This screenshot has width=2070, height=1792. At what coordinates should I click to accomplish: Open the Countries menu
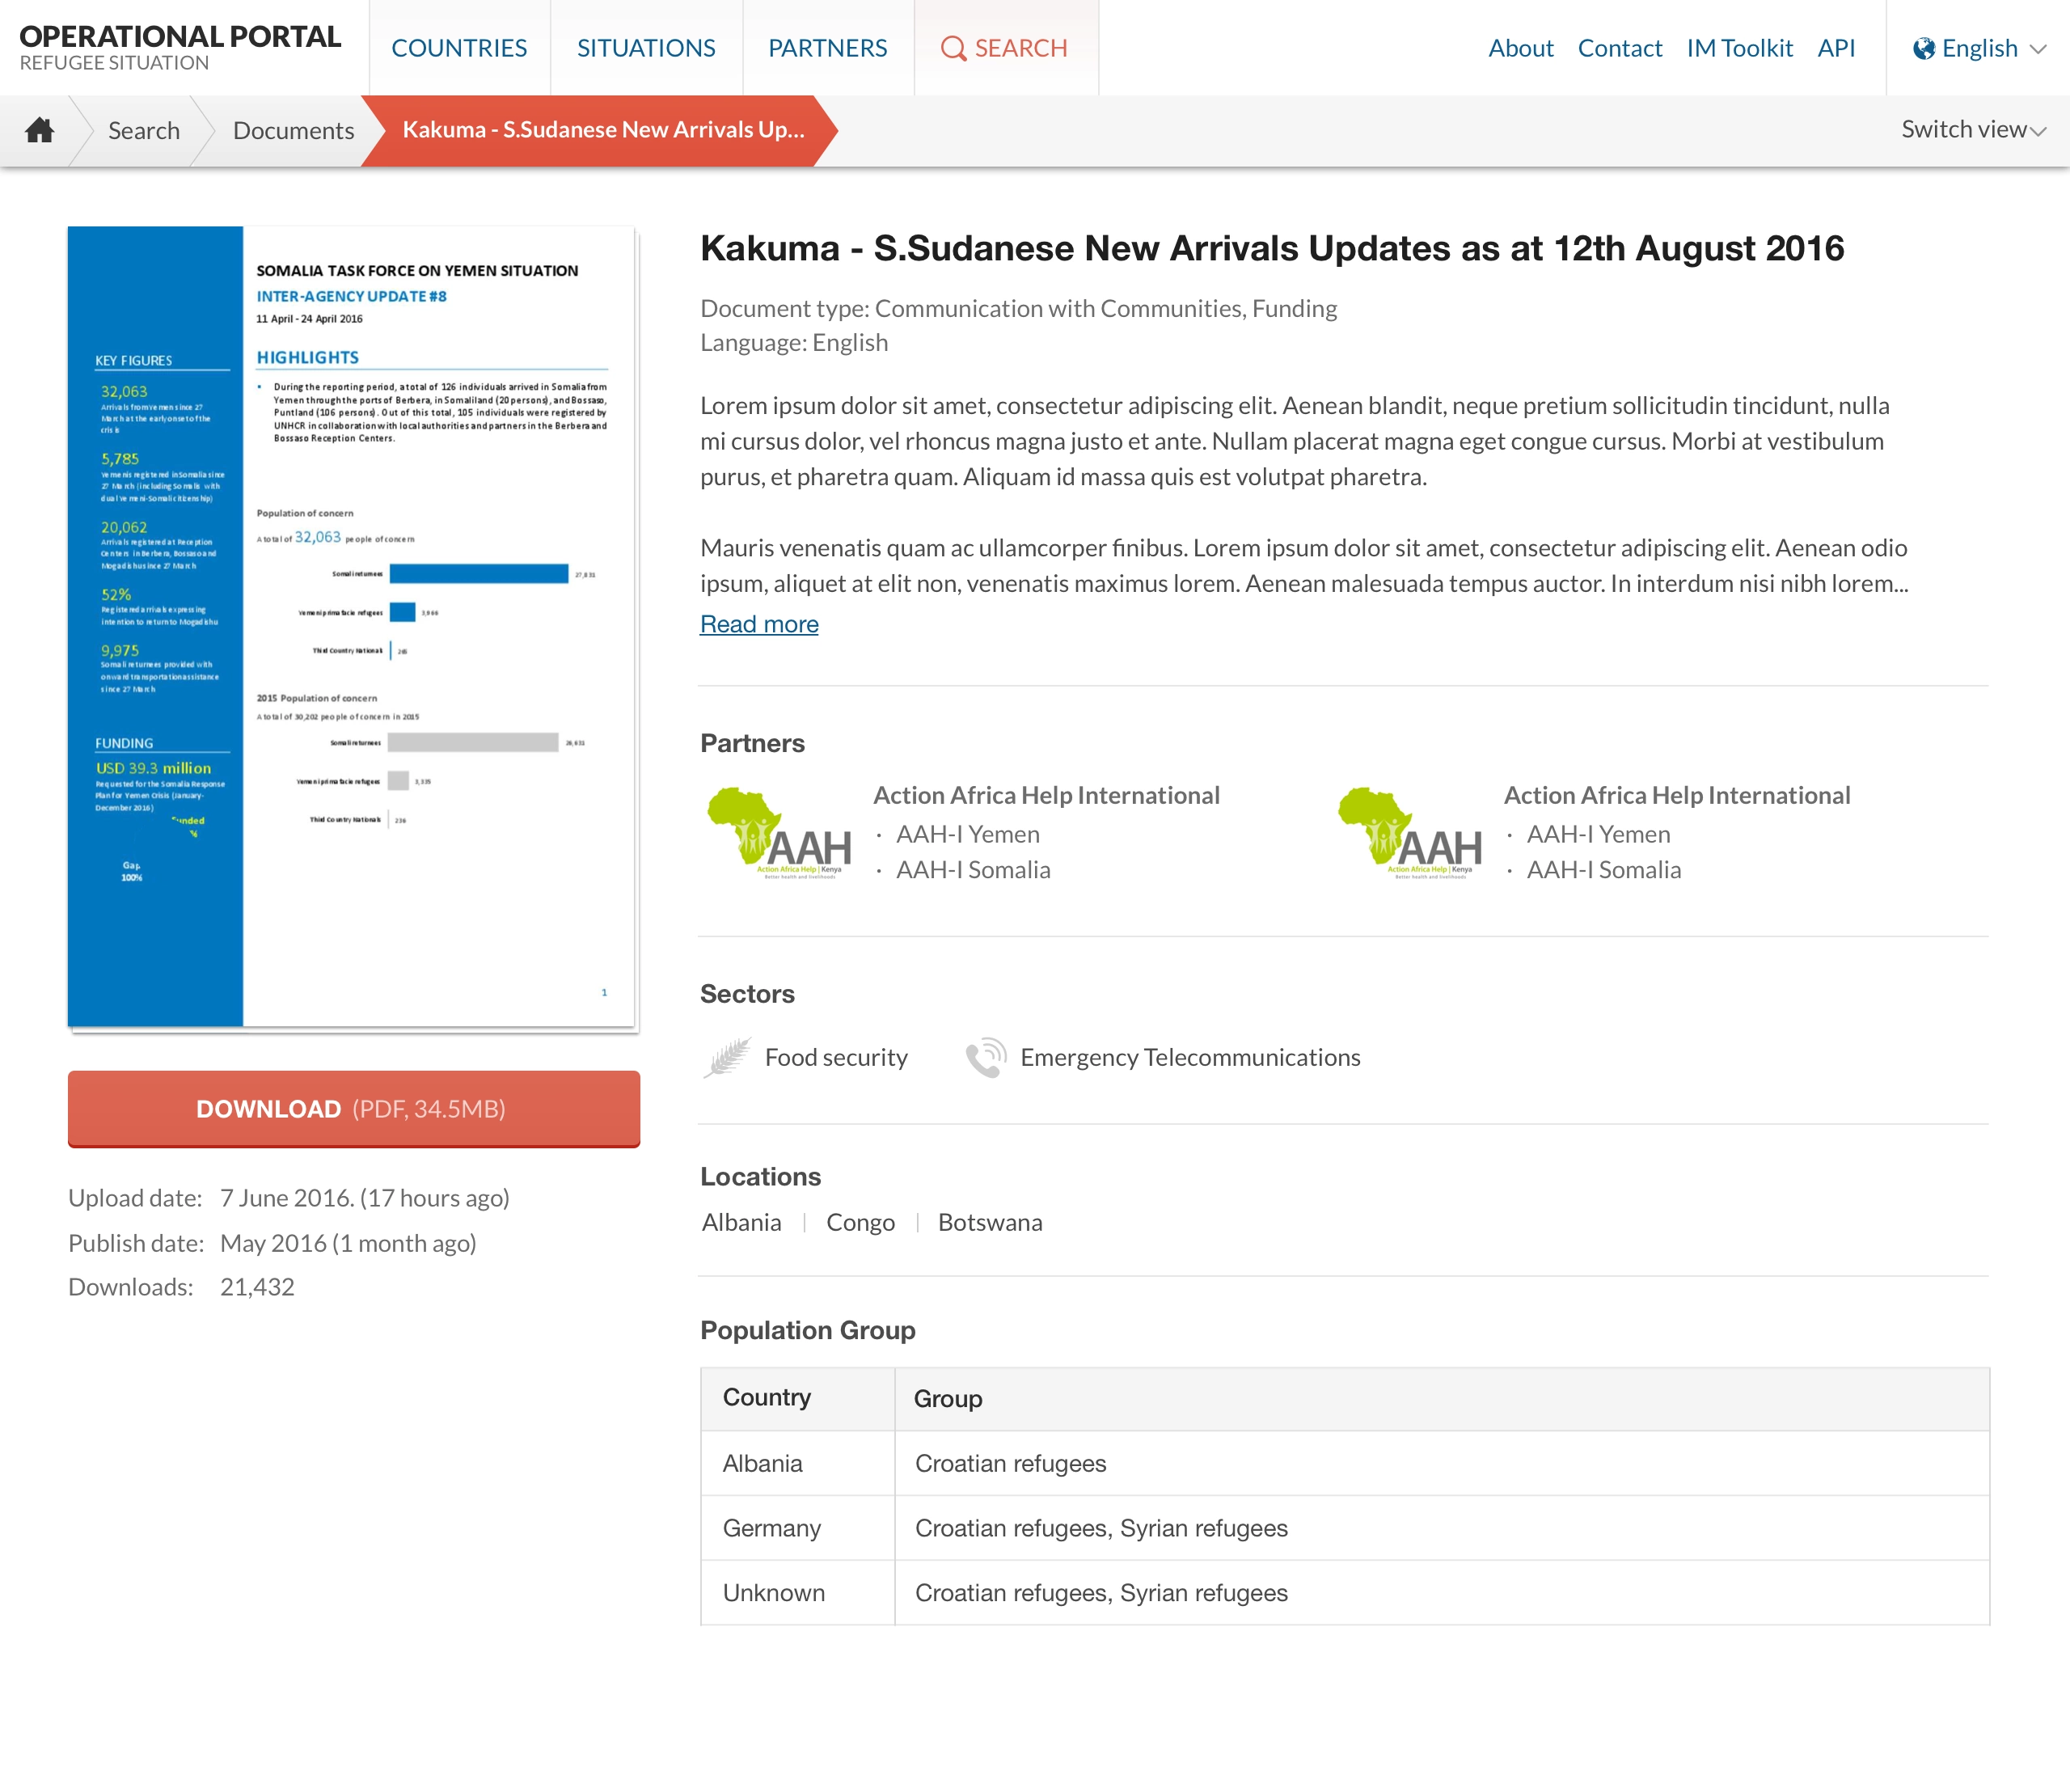pyautogui.click(x=459, y=48)
